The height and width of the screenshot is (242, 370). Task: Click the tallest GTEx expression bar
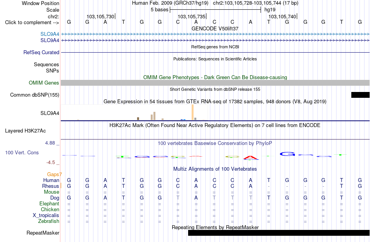click(x=192, y=112)
